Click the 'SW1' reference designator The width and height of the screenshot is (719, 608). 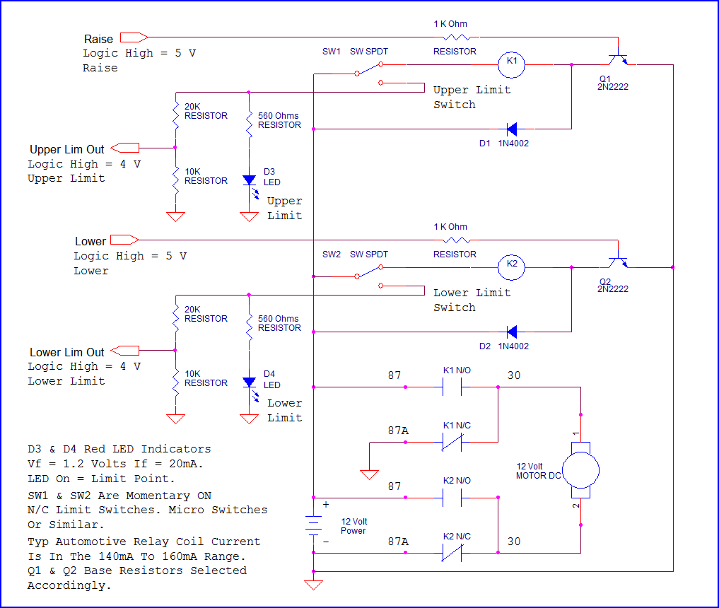(331, 52)
